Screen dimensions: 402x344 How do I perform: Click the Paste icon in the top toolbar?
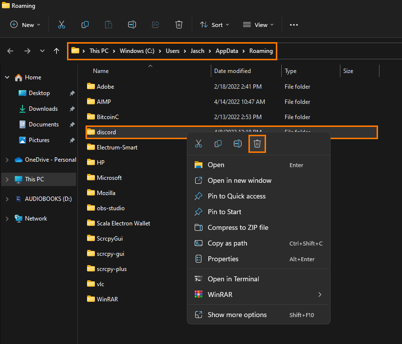[109, 25]
